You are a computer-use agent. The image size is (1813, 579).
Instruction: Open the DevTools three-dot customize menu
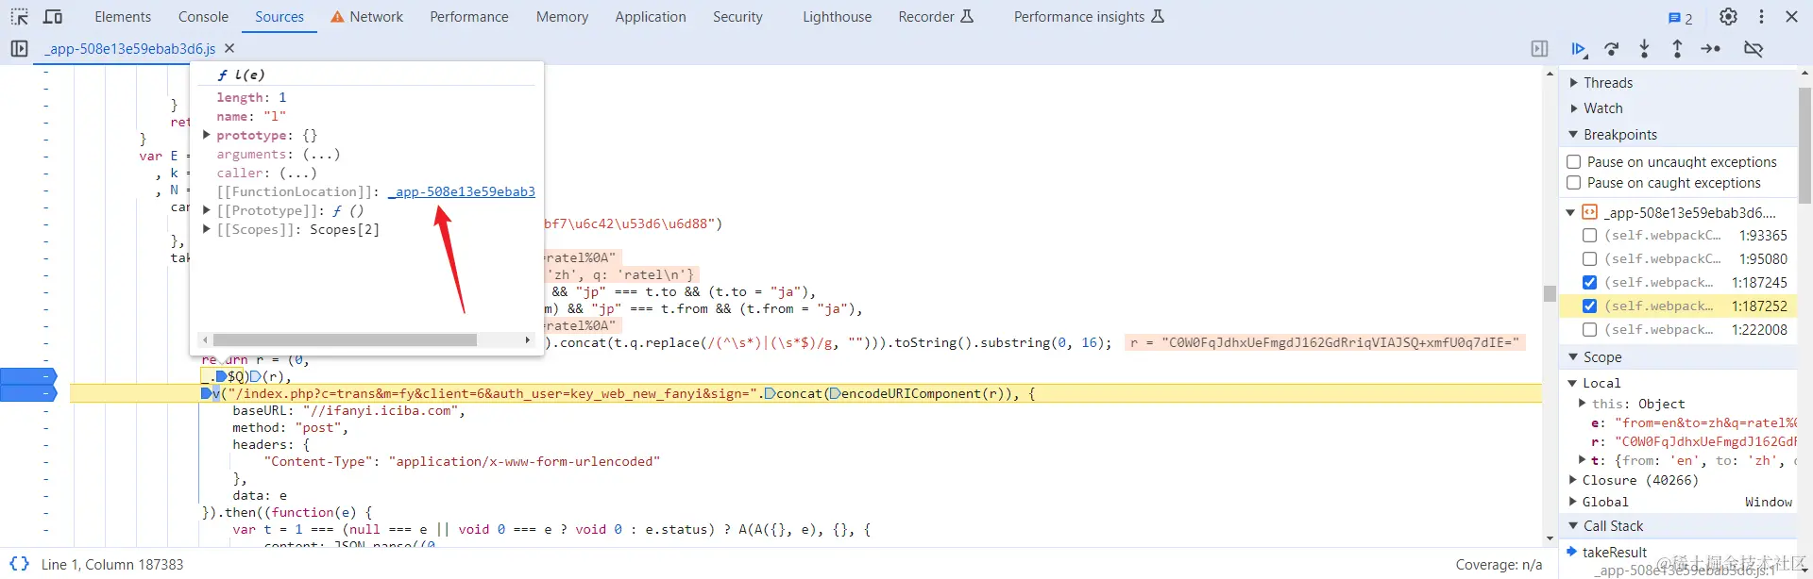point(1761,17)
